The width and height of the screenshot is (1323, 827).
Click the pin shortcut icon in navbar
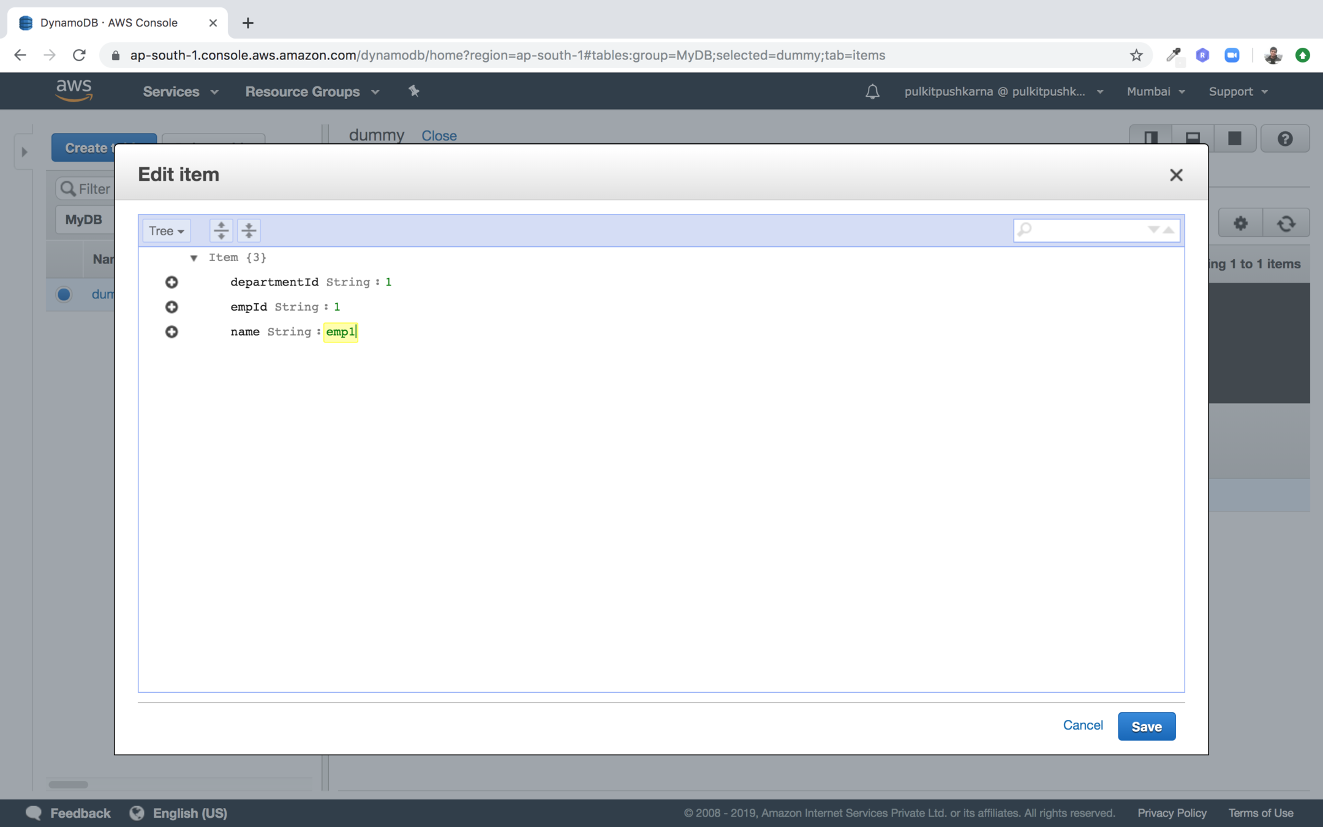point(414,91)
